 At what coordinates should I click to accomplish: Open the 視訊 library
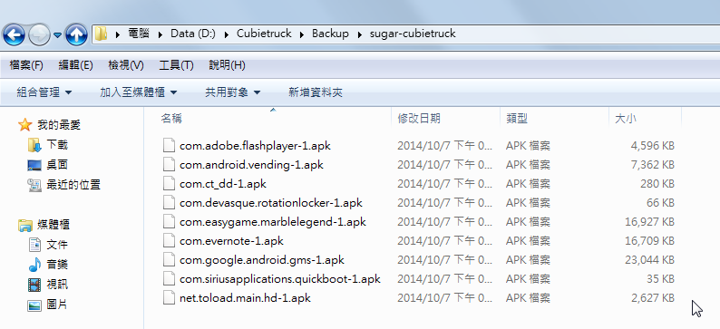pos(57,285)
